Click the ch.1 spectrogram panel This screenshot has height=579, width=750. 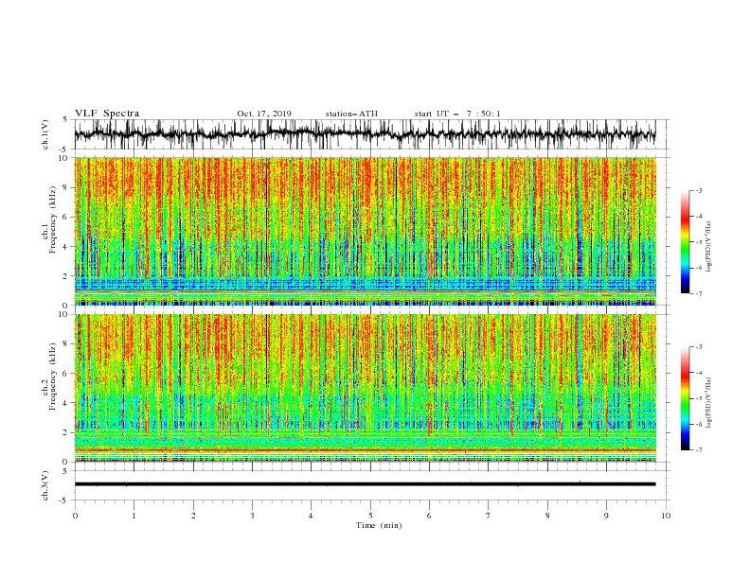pos(365,231)
